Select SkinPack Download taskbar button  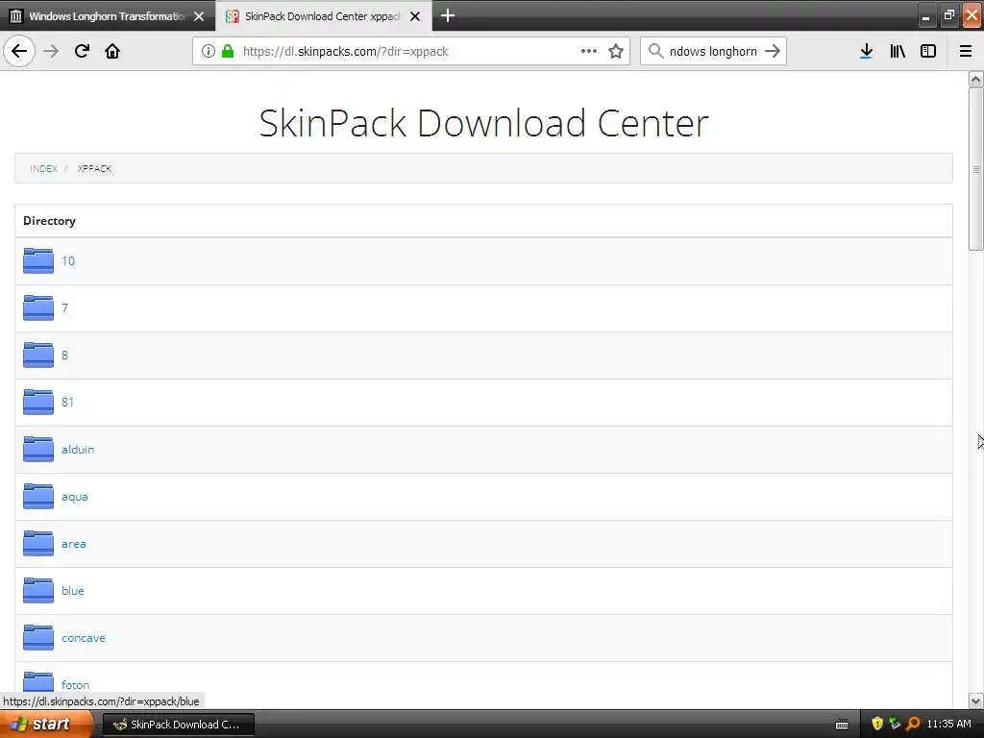pos(178,725)
